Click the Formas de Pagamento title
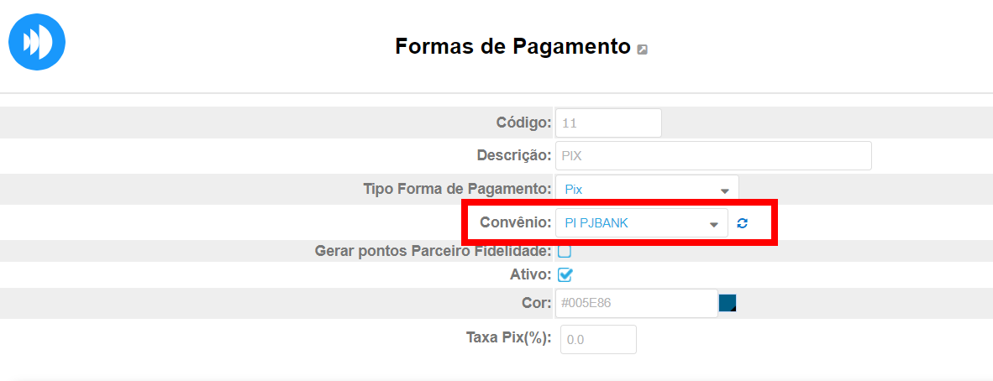The image size is (993, 381). pos(512,46)
